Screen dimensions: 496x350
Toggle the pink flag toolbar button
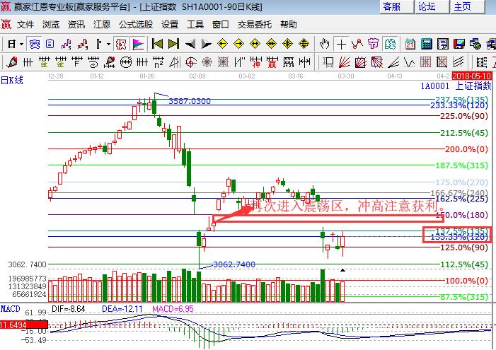(137, 44)
